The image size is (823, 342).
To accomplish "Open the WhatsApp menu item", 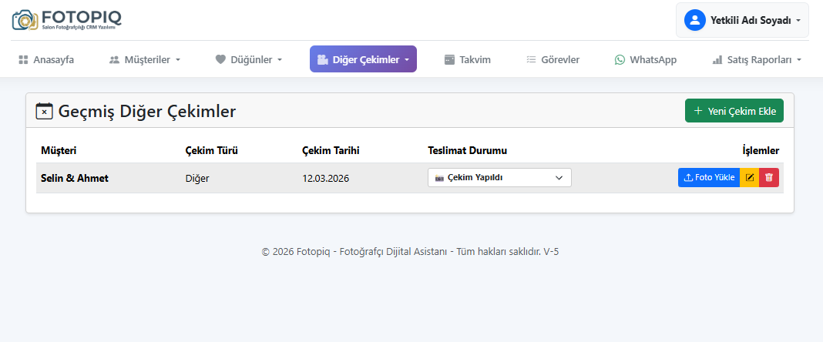I will [645, 59].
